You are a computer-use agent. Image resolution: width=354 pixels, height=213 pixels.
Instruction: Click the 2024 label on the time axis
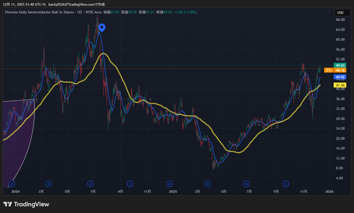click(15, 192)
